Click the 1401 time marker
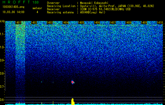Viewport: 165px width, 105px height. (18, 23)
